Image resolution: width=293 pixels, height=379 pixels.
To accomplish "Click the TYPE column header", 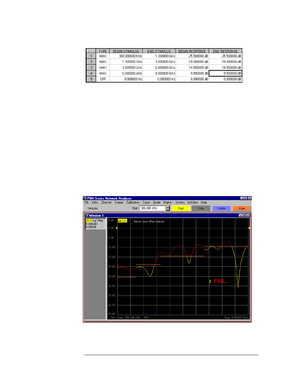I will click(103, 51).
